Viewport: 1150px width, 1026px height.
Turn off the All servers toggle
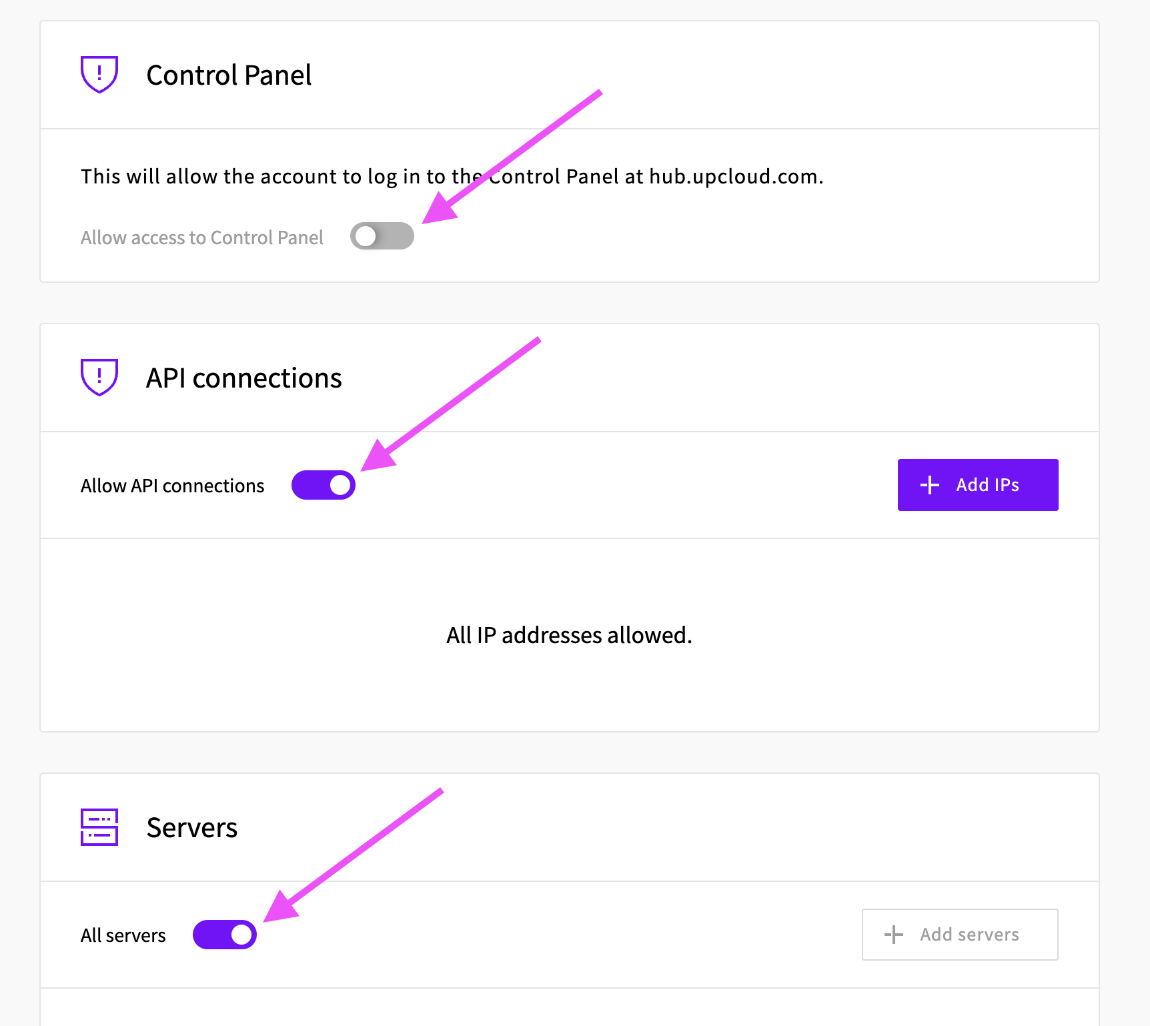point(225,934)
